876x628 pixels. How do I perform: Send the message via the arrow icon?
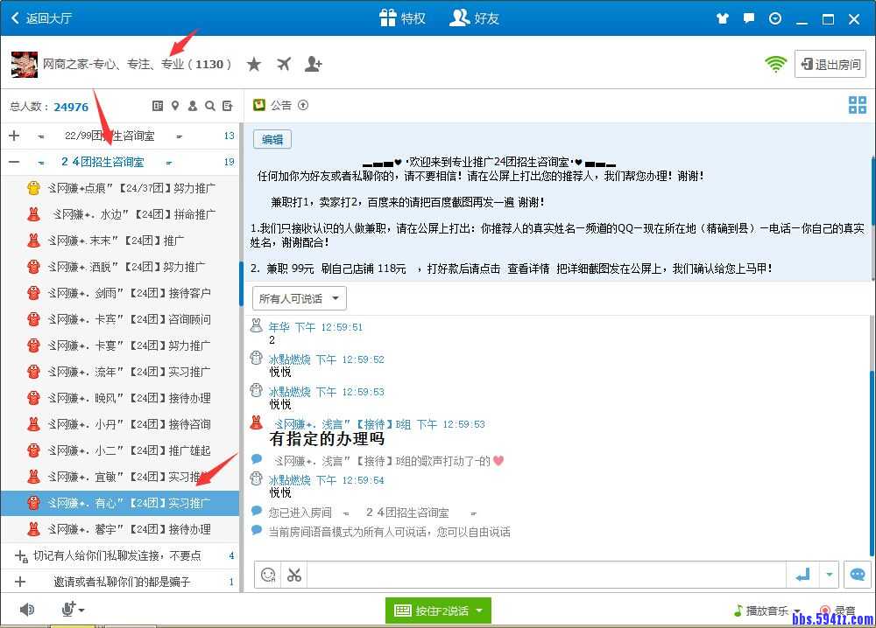coord(803,575)
